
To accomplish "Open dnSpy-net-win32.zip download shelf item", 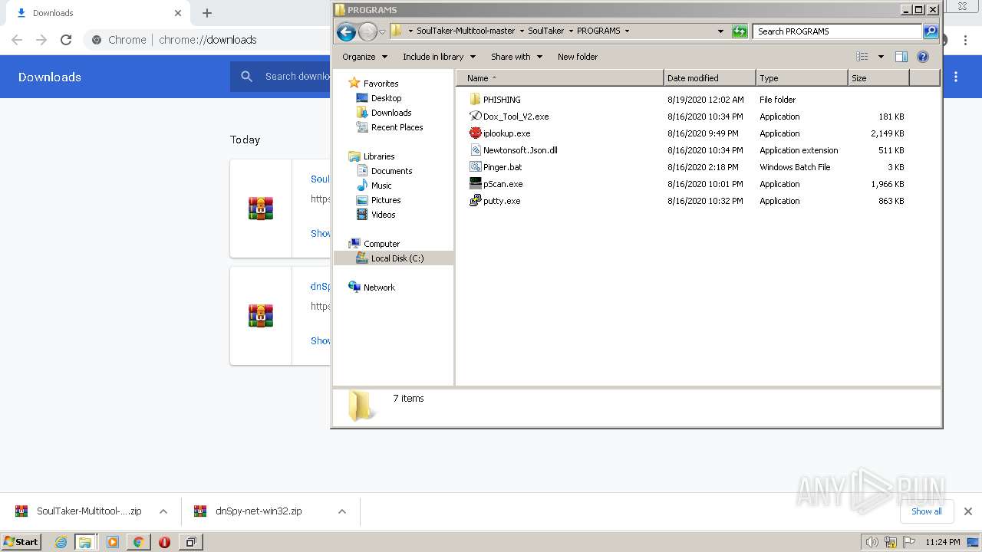I will pyautogui.click(x=259, y=511).
